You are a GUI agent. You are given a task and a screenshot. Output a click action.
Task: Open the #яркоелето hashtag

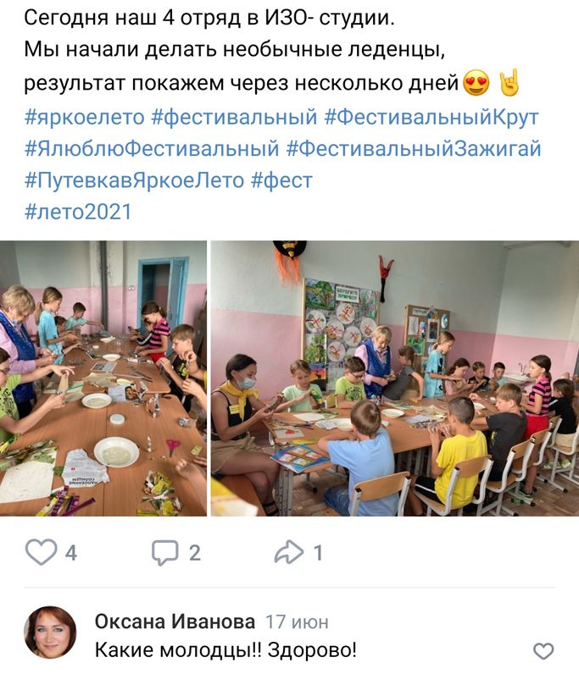coord(85,118)
